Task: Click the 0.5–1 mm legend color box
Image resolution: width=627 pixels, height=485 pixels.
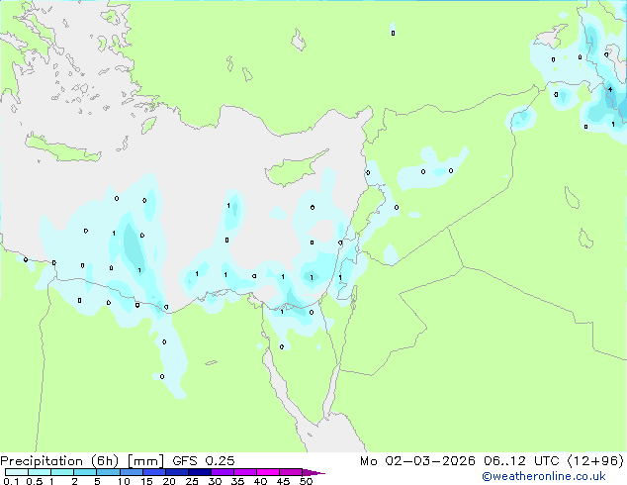Action: point(40,472)
